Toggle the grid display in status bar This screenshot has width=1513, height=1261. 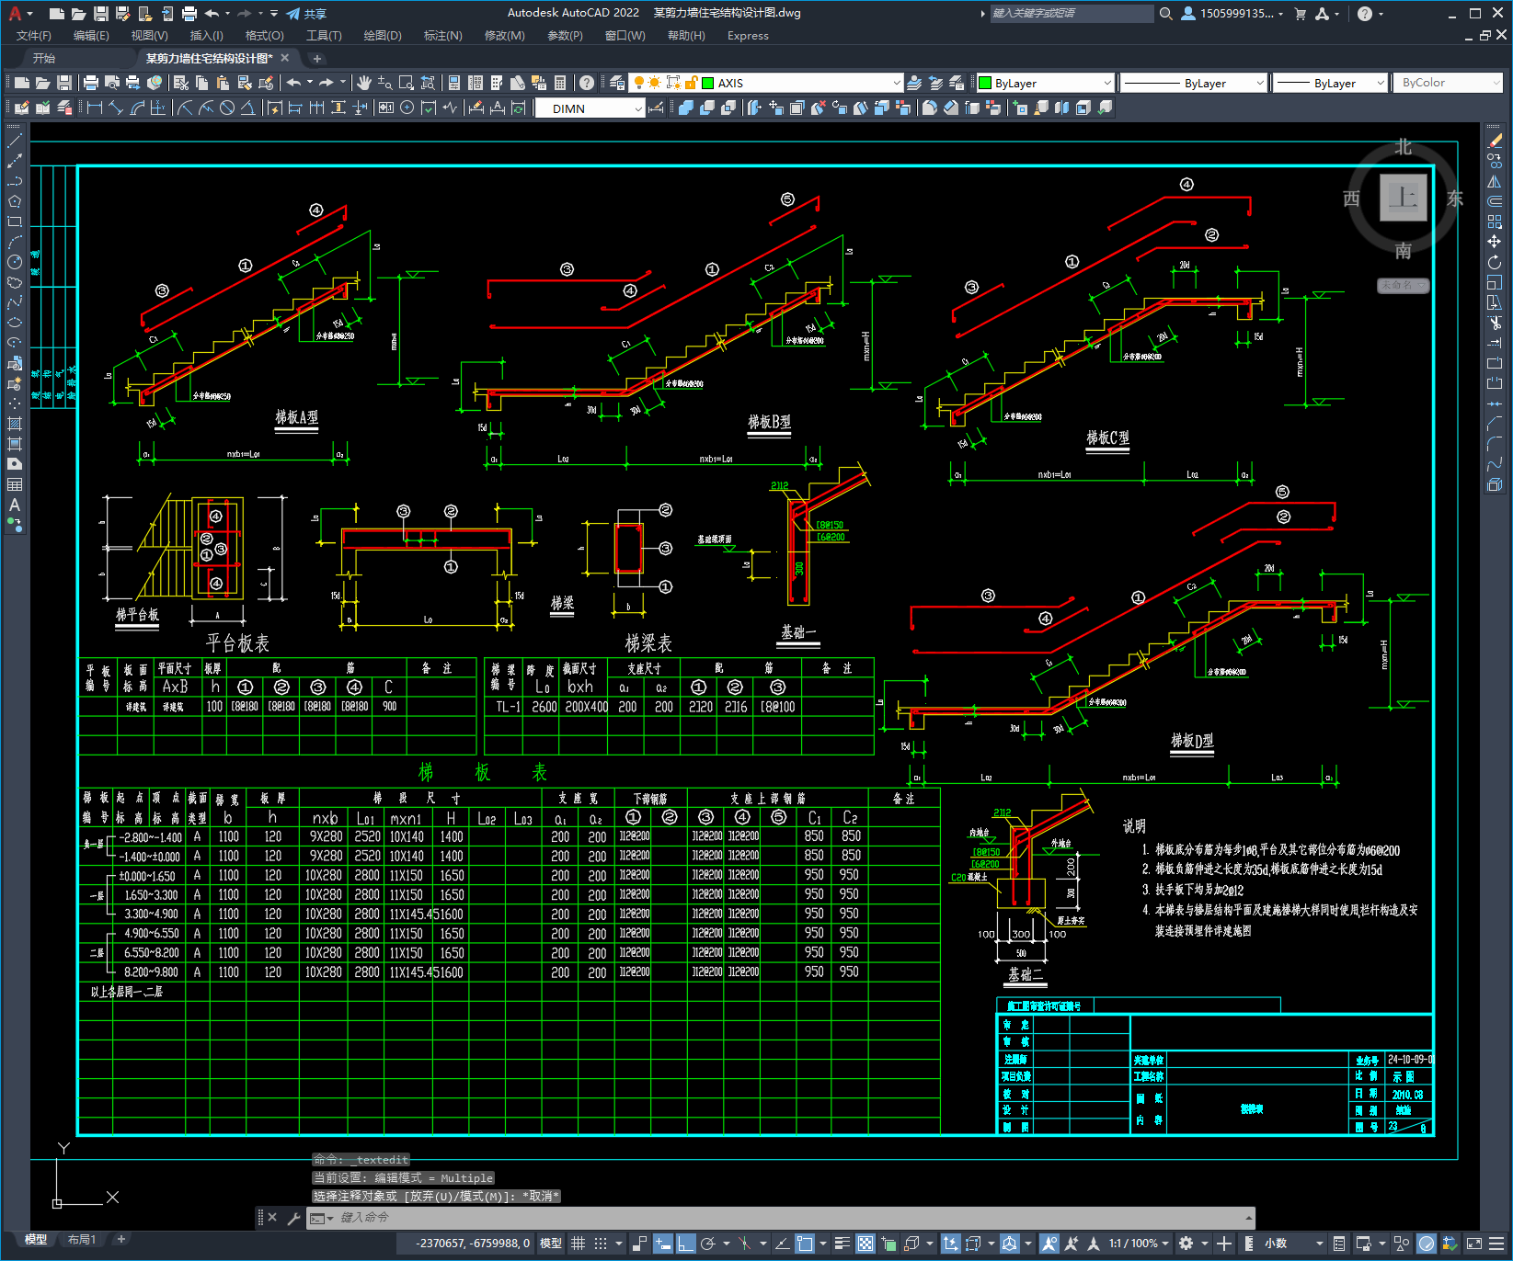pos(579,1244)
